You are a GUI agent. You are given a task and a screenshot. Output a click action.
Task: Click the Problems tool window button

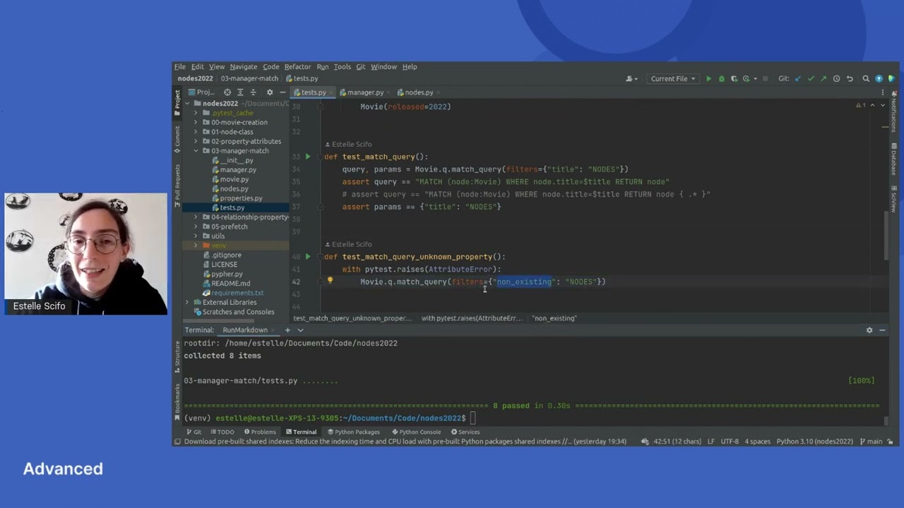[x=260, y=432]
